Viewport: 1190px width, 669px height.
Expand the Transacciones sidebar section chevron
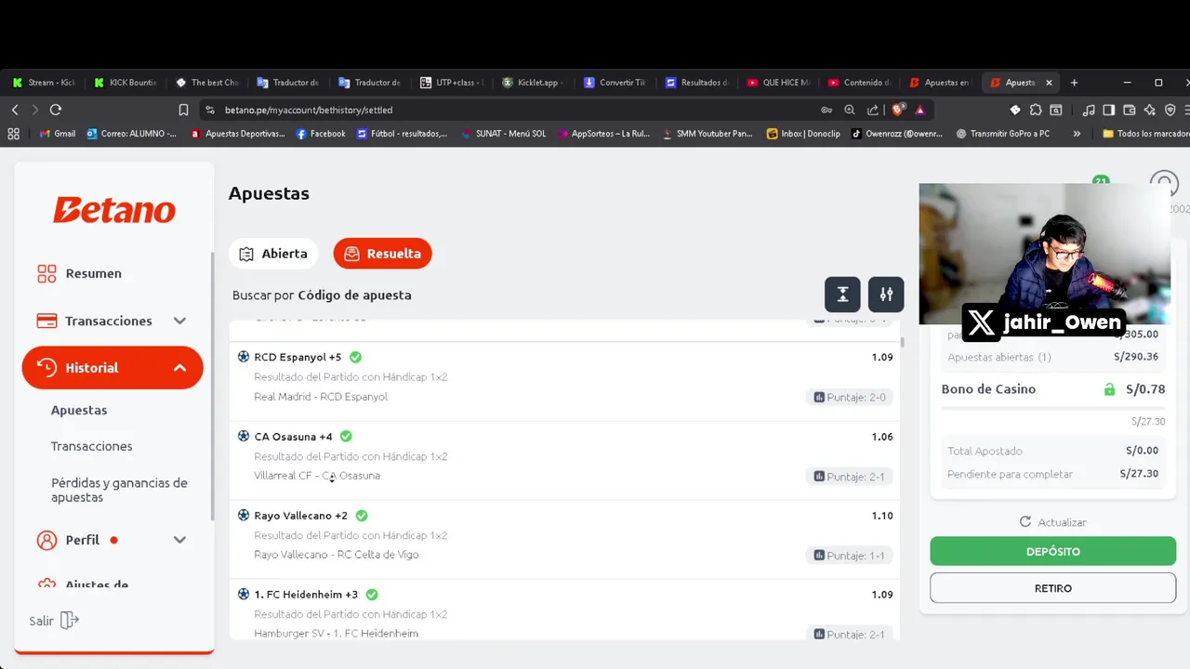point(179,321)
